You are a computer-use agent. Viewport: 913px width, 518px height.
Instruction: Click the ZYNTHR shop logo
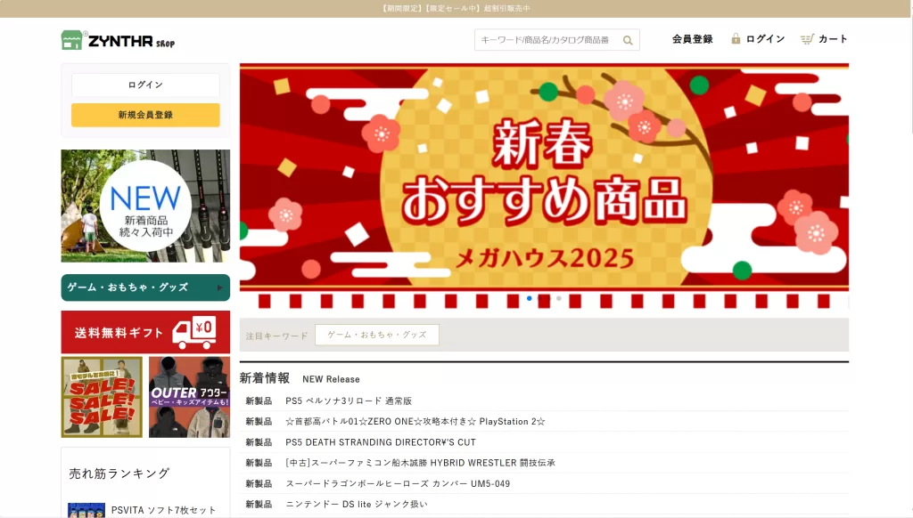[x=118, y=40]
